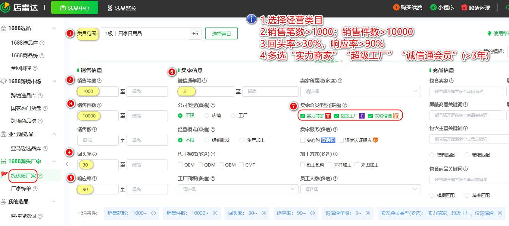Image resolution: width=509 pixels, height=226 pixels.
Task: Uncheck the 实力商家 checkbox
Action: coord(303,116)
